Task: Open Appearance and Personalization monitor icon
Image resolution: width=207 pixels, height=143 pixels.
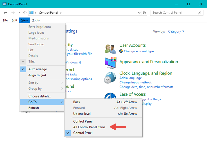Action: pos(110,63)
